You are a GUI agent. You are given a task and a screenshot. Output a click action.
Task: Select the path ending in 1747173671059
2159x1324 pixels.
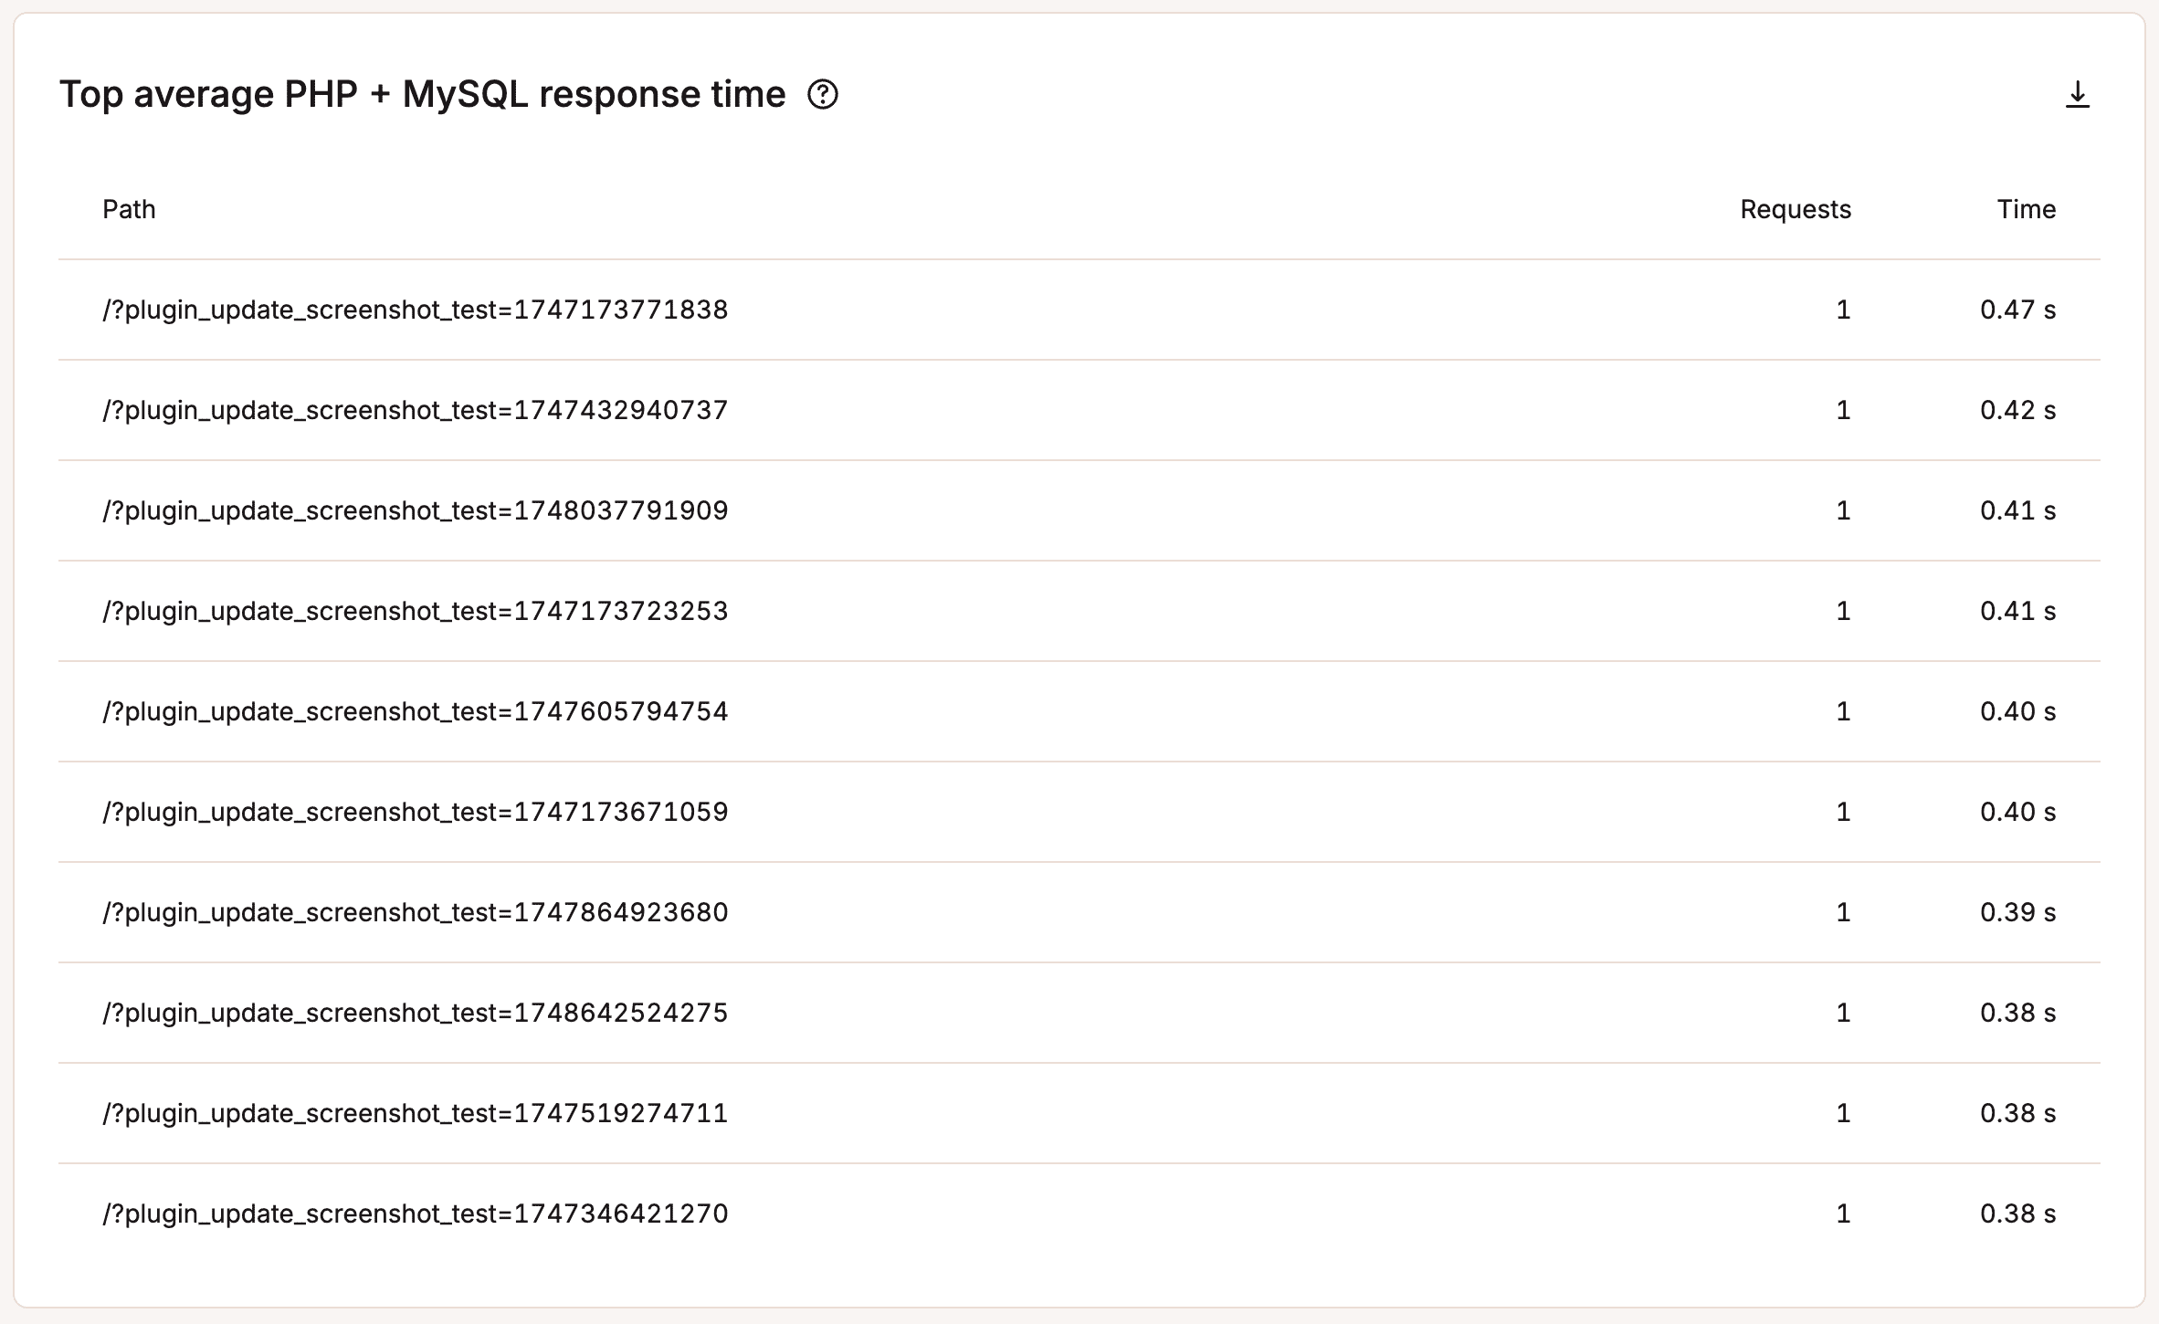pyautogui.click(x=416, y=812)
